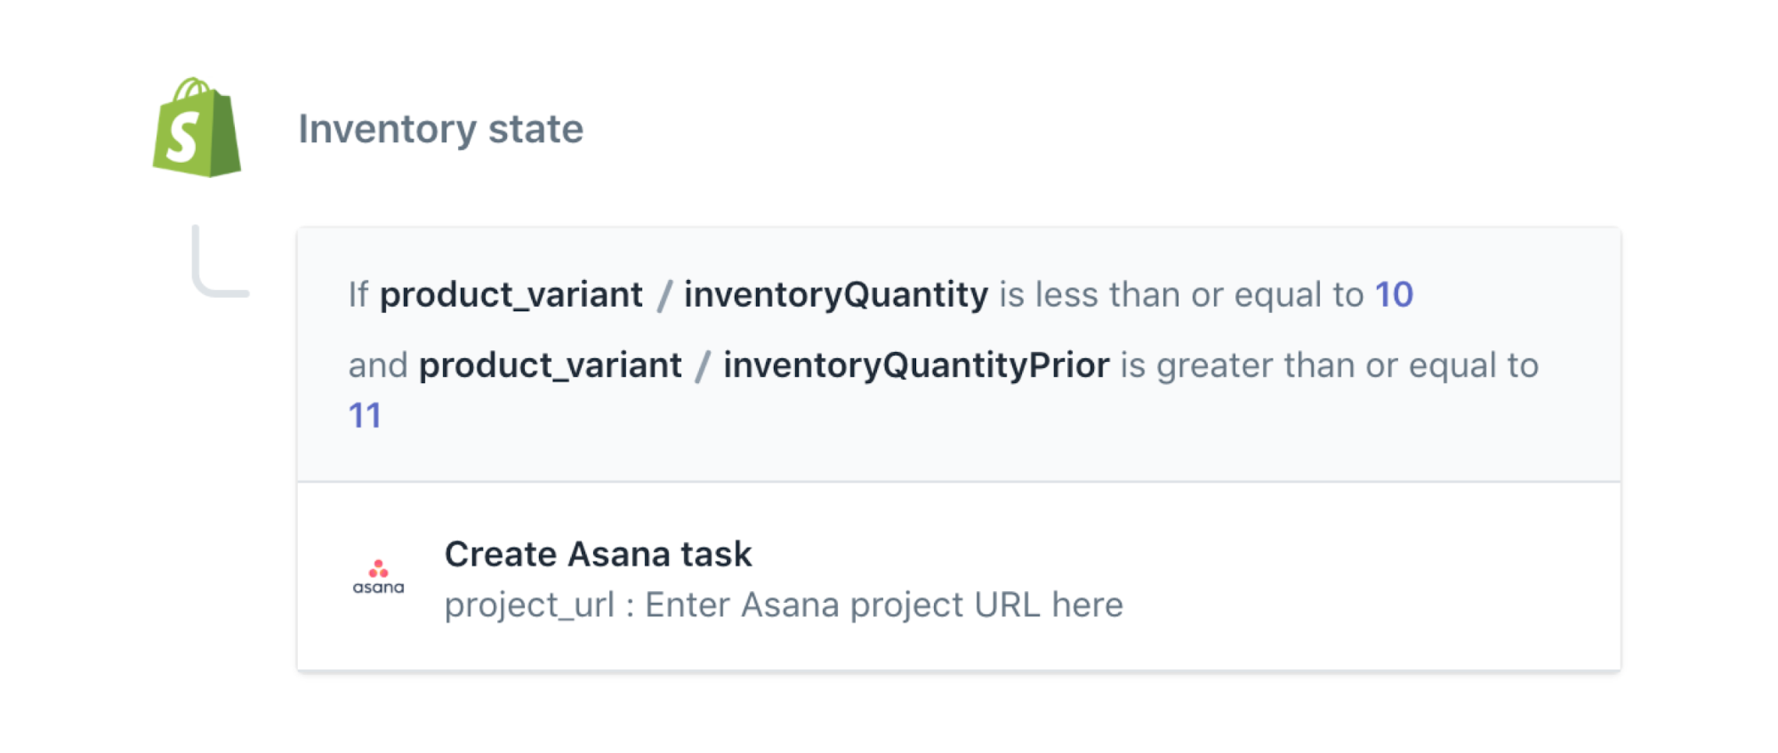This screenshot has height=753, width=1778.
Task: Click the Asana logo icon
Action: click(x=378, y=577)
